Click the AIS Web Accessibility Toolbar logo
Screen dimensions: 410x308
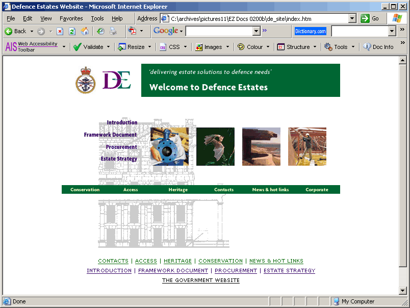(x=32, y=47)
